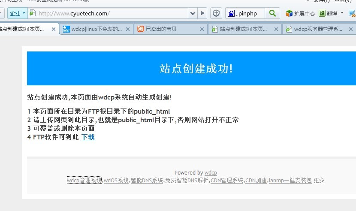The height and width of the screenshot is (211, 356).
Task: Click the 下载 FTP download link
Action: pyautogui.click(x=88, y=137)
